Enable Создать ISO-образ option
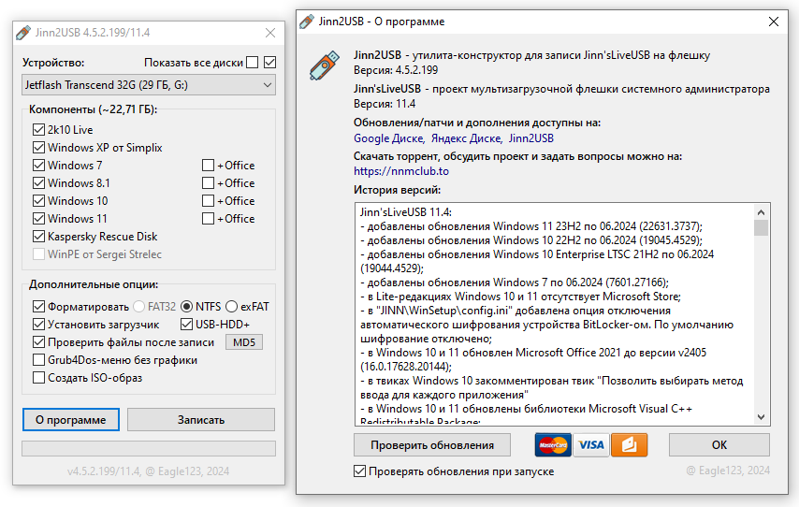This screenshot has height=507, width=799. [x=38, y=378]
